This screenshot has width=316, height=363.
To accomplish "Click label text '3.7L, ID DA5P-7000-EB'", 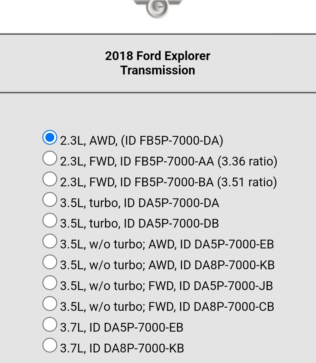I will point(122,327).
